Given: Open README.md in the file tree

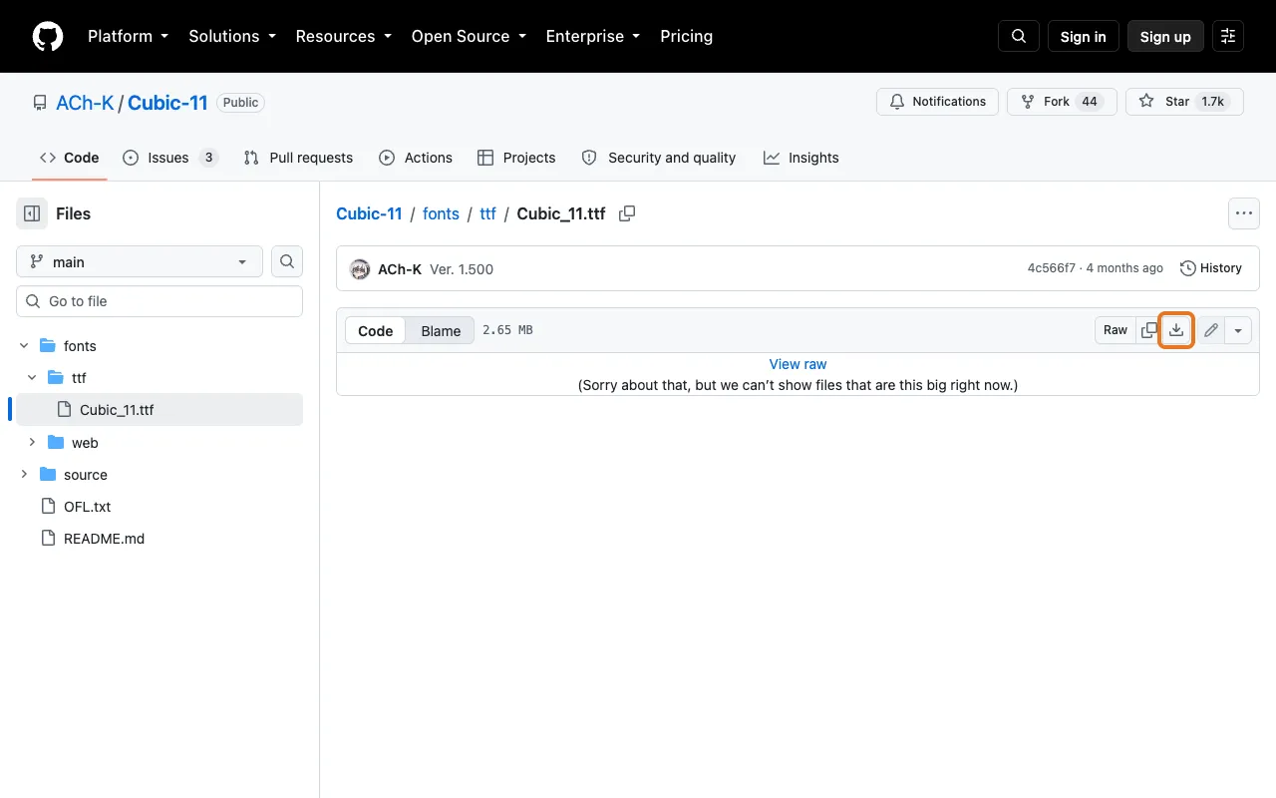Looking at the screenshot, I should point(104,539).
